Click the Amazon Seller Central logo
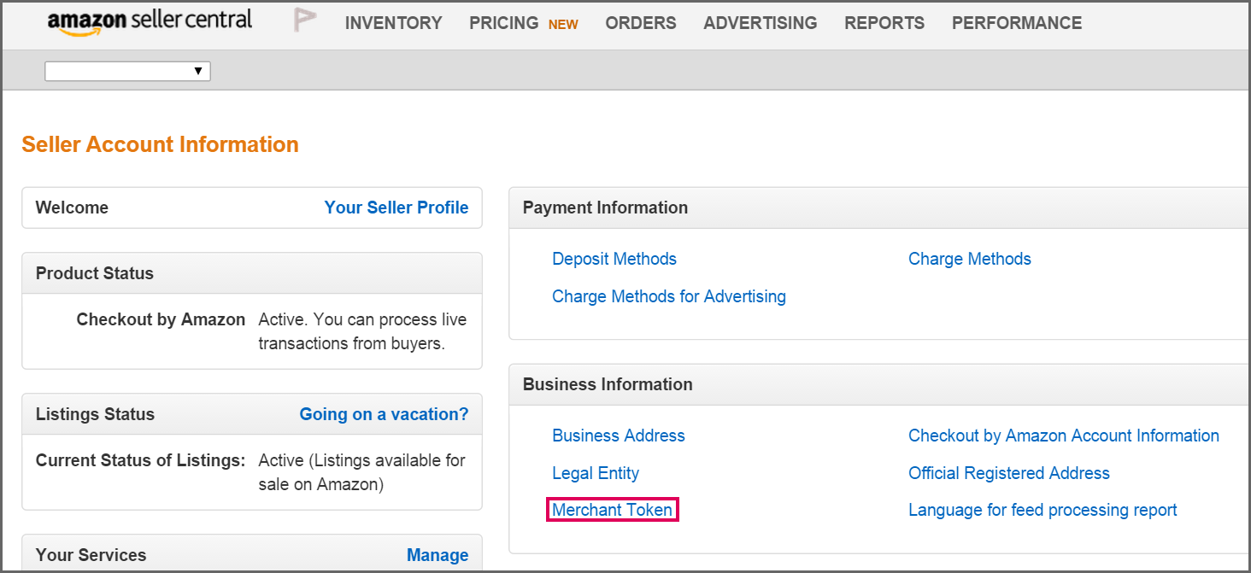 point(150,22)
